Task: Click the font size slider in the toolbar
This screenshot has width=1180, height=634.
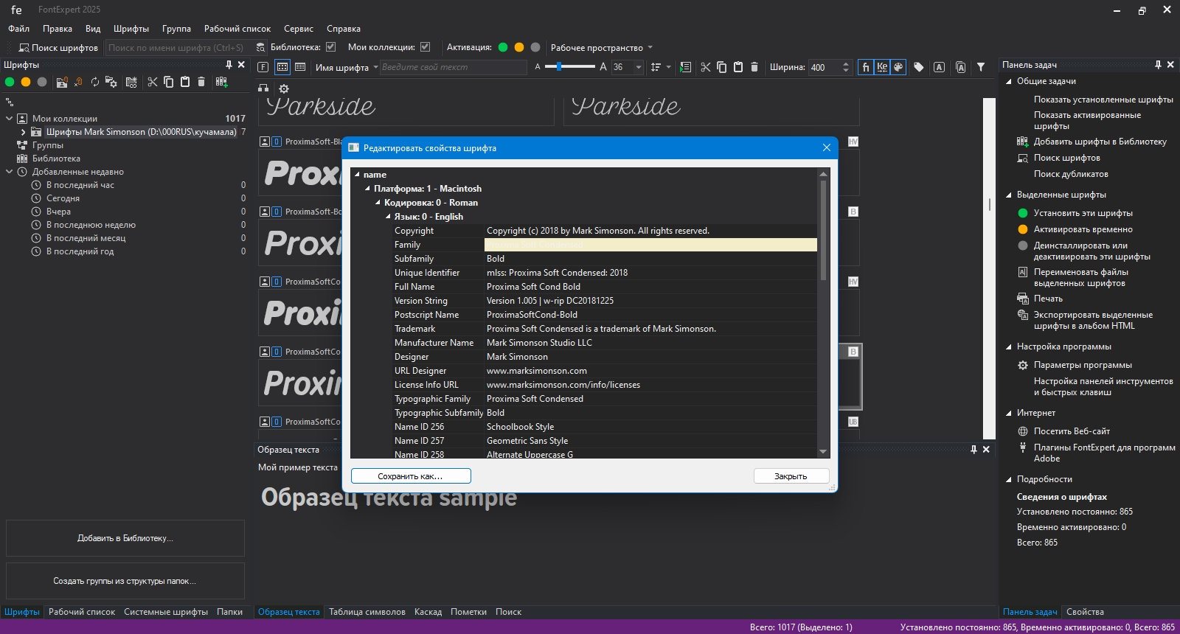Action: tap(570, 67)
